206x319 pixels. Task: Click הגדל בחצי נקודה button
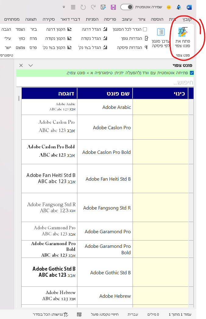(x=93, y=47)
